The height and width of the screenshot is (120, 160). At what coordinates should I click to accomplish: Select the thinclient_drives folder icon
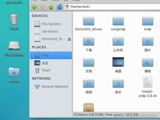(89, 21)
